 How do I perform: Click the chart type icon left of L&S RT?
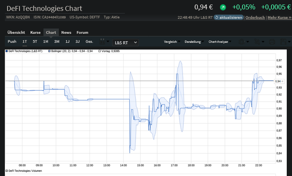pos(102,42)
